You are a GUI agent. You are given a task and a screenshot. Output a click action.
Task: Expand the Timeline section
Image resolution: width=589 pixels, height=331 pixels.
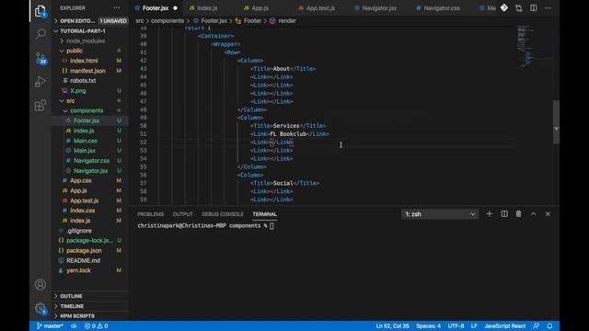pyautogui.click(x=90, y=306)
